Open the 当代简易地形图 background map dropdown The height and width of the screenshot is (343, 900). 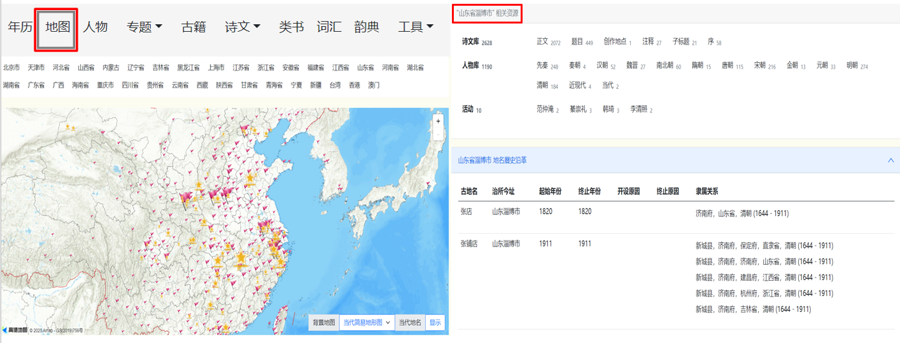pos(367,323)
